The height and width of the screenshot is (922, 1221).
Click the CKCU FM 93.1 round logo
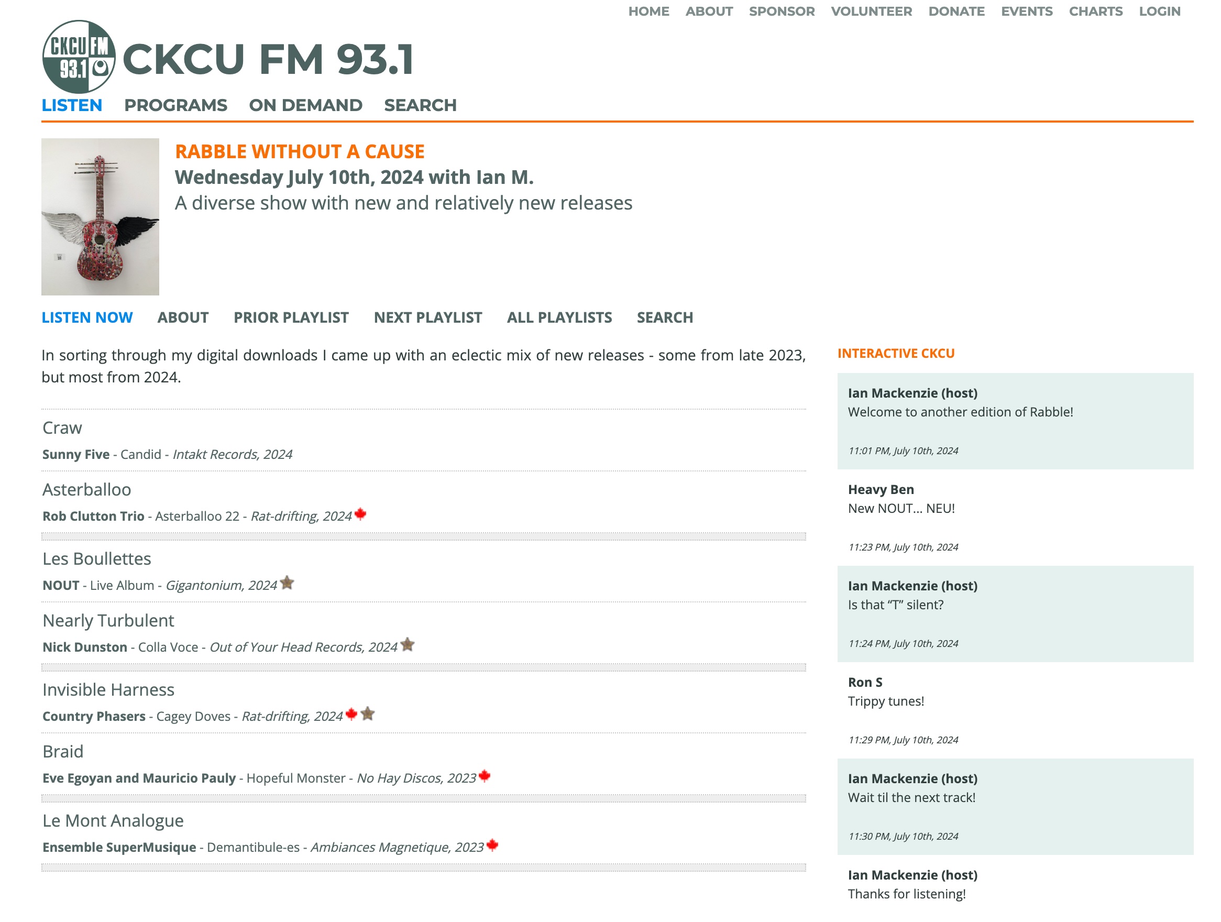(x=79, y=56)
